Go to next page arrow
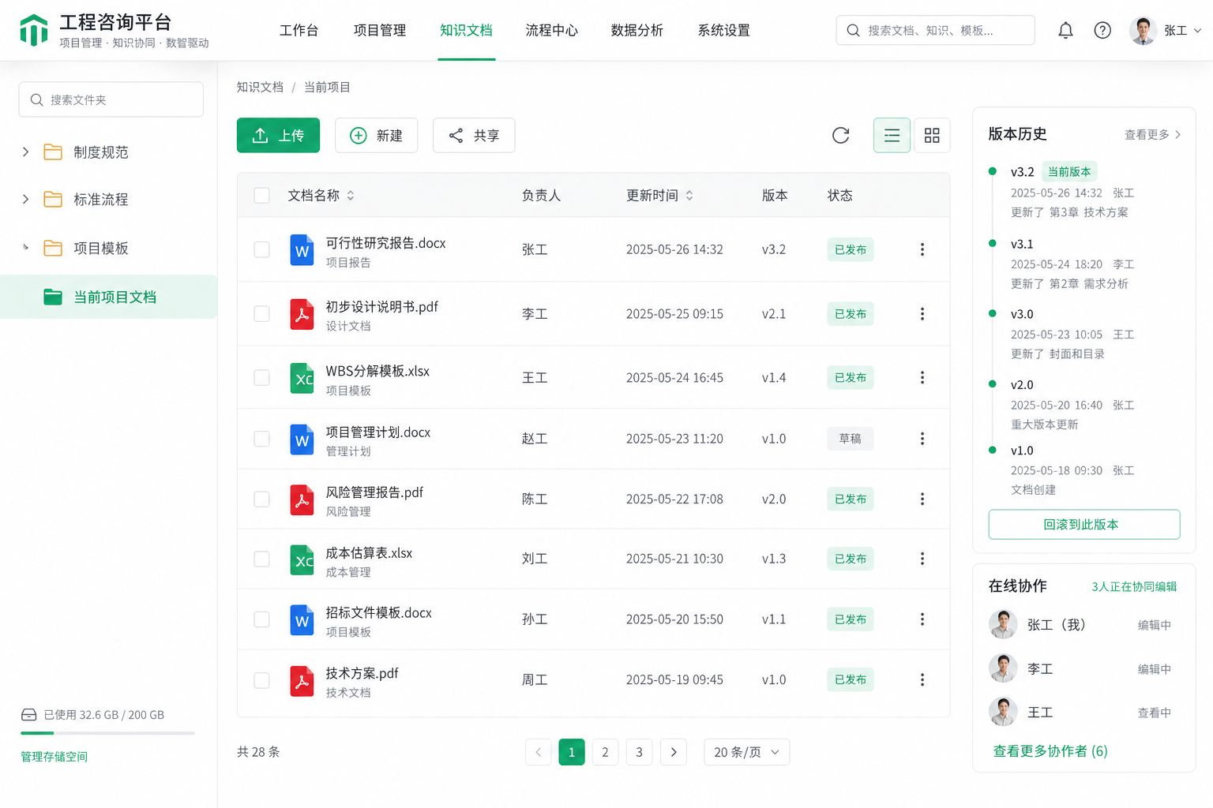 tap(673, 752)
